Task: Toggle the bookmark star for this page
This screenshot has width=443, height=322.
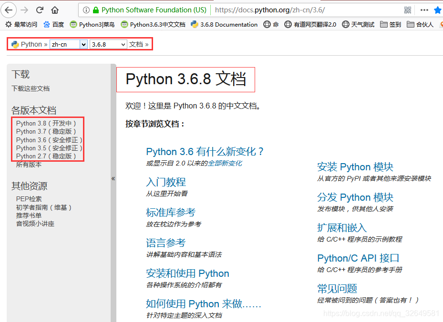Action: (438, 9)
